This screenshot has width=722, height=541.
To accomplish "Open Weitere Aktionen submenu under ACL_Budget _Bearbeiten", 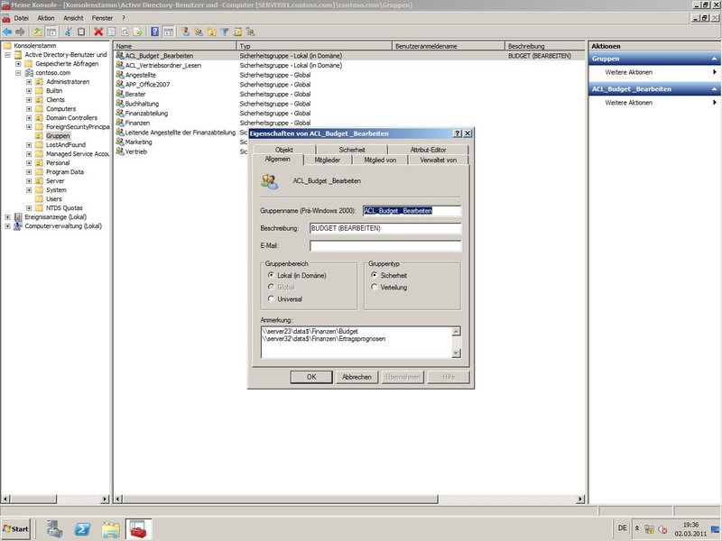I will pyautogui.click(x=654, y=103).
